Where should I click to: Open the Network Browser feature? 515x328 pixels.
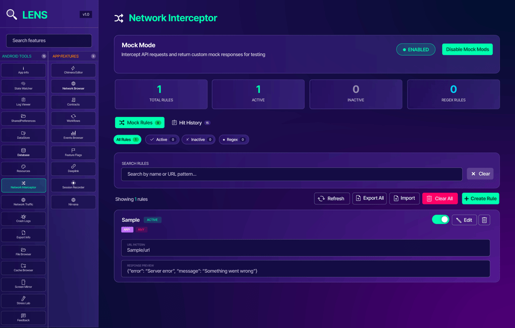pyautogui.click(x=73, y=86)
